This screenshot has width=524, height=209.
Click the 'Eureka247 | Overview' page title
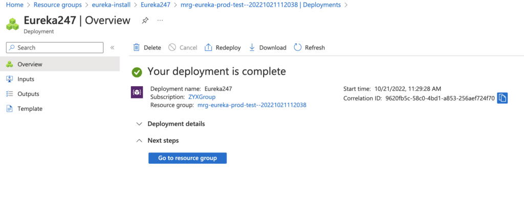[x=77, y=20]
